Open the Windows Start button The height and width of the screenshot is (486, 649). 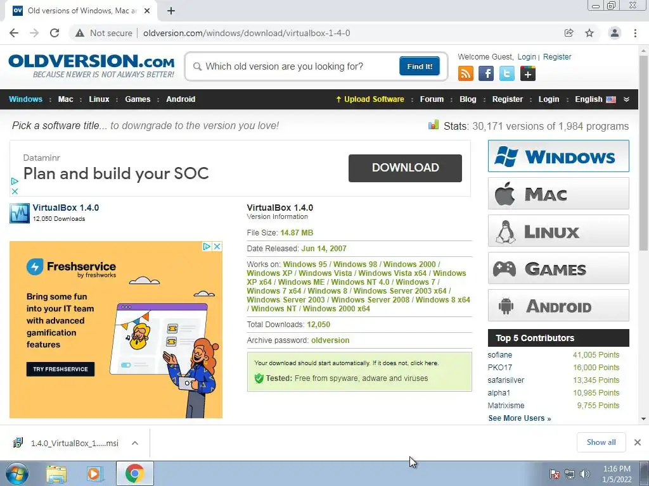pyautogui.click(x=17, y=473)
